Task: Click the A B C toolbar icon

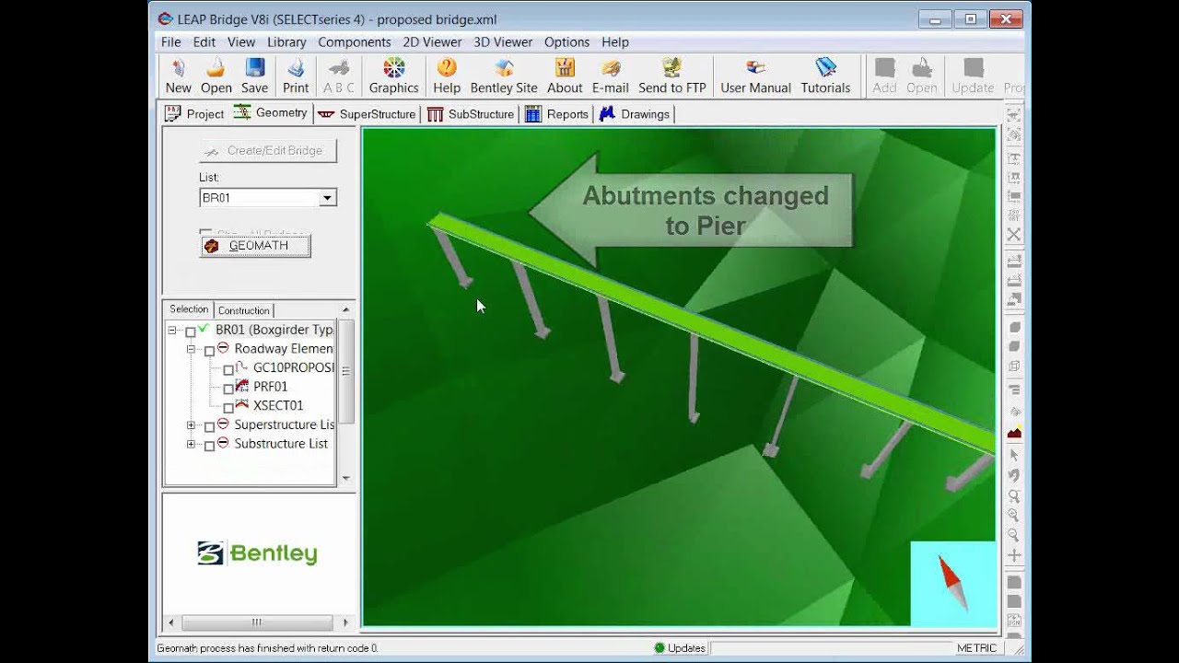Action: coord(339,67)
